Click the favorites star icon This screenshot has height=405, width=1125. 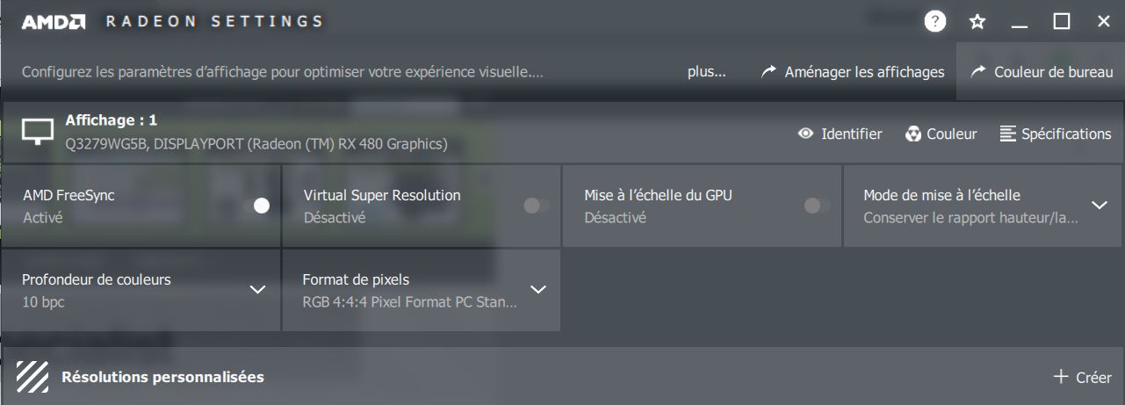977,22
